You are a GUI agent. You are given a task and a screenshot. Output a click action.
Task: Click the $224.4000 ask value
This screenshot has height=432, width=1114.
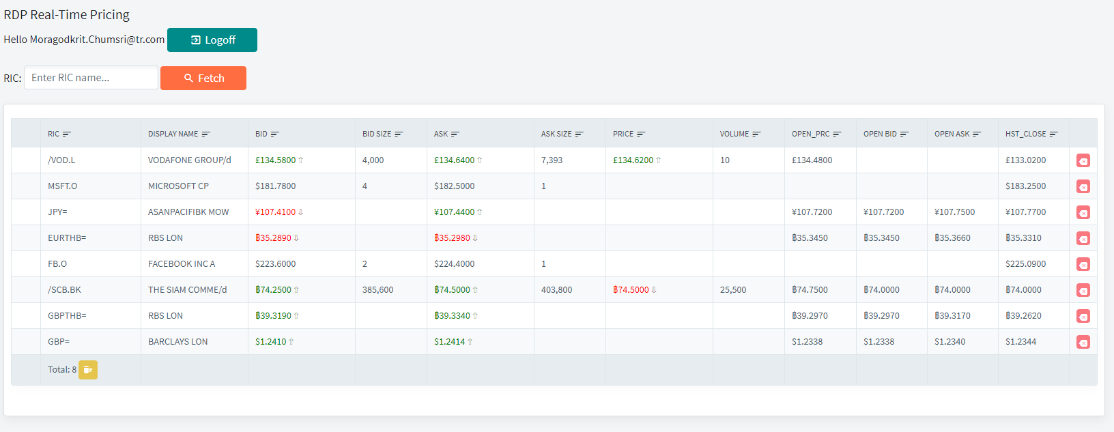pyautogui.click(x=455, y=264)
